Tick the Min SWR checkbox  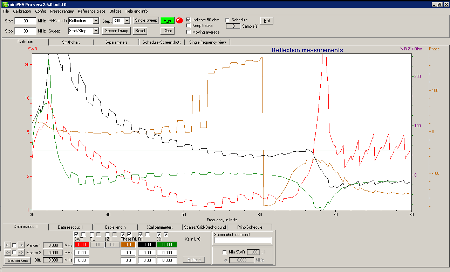(x=225, y=252)
